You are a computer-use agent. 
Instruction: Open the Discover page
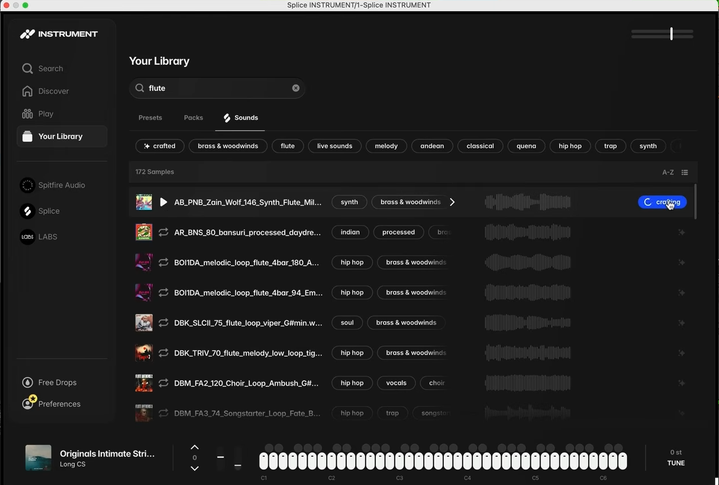click(46, 91)
